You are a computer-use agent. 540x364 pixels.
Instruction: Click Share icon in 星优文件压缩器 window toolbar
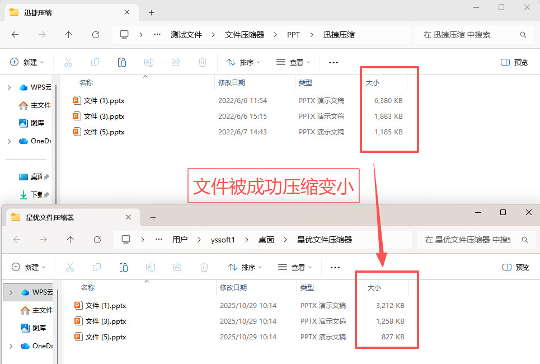(177, 267)
